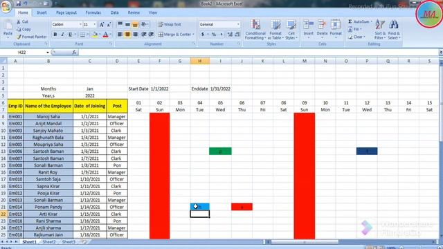Switch to the Sheet2 tab
443x249 pixels.
49,242
